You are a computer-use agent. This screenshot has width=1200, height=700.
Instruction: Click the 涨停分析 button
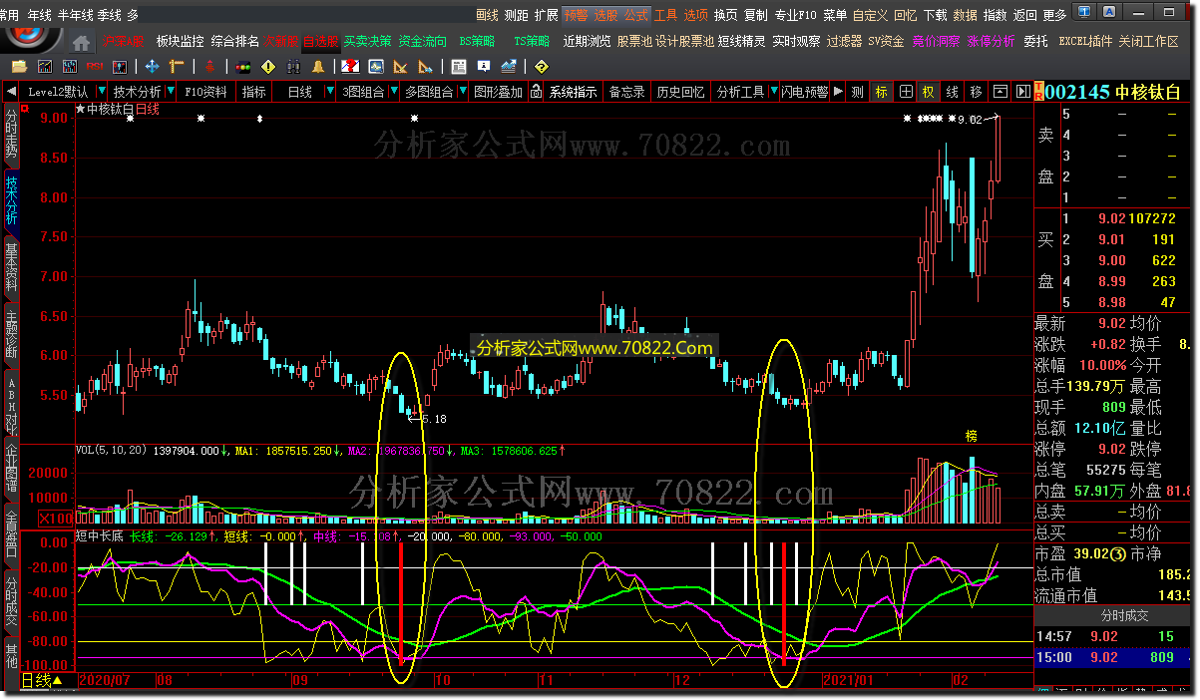991,42
